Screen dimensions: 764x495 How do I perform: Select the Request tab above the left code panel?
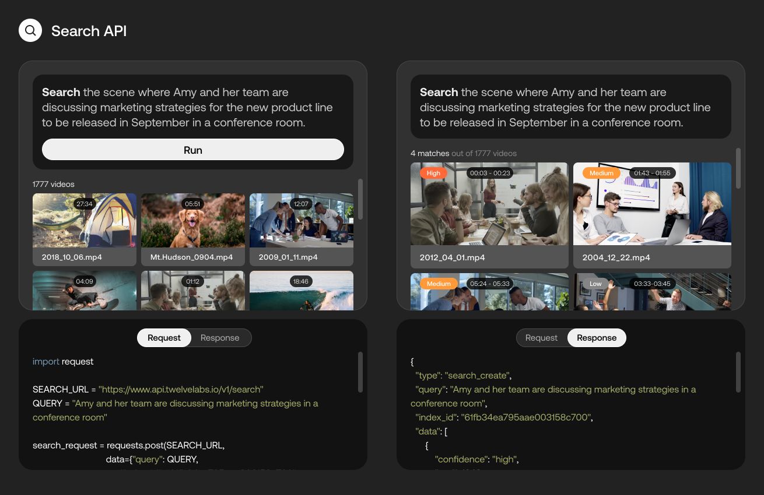pyautogui.click(x=164, y=338)
